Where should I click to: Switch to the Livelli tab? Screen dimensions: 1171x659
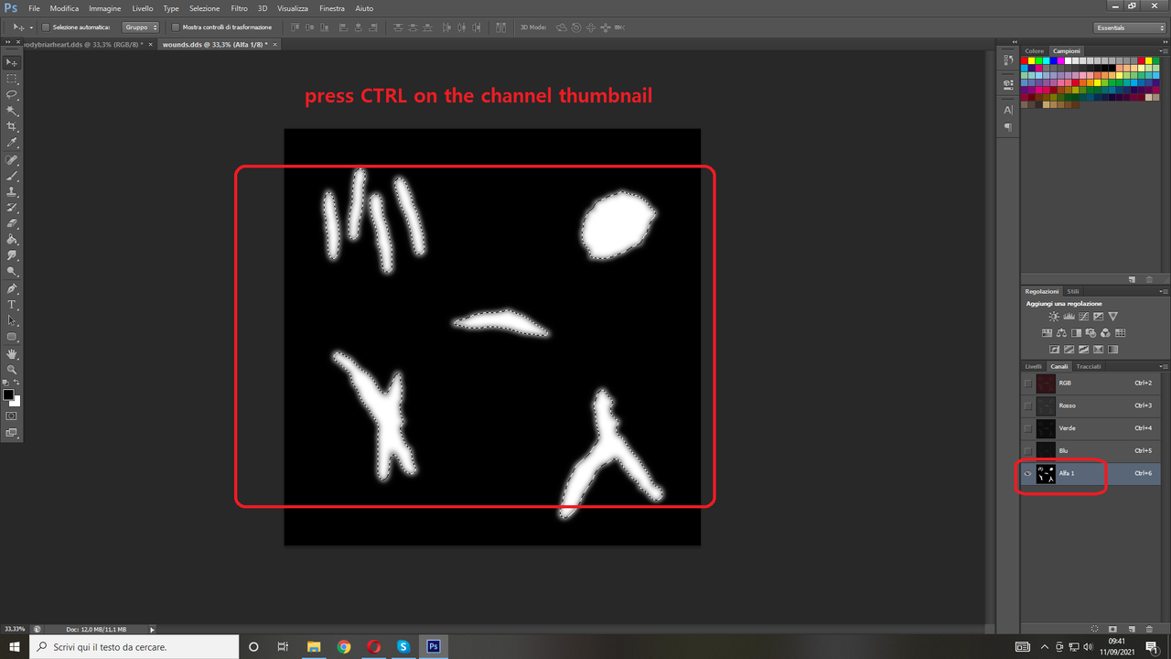(x=1033, y=365)
